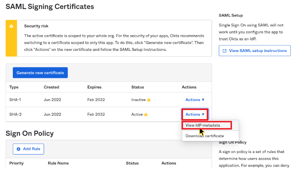Click Feb 2032 in the SHA-1 row
This screenshot has height=176, width=296.
96,100
